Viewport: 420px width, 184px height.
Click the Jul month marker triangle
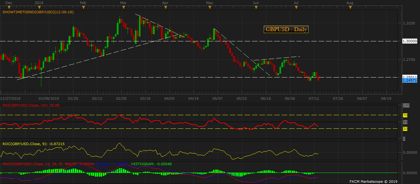point(296,7)
